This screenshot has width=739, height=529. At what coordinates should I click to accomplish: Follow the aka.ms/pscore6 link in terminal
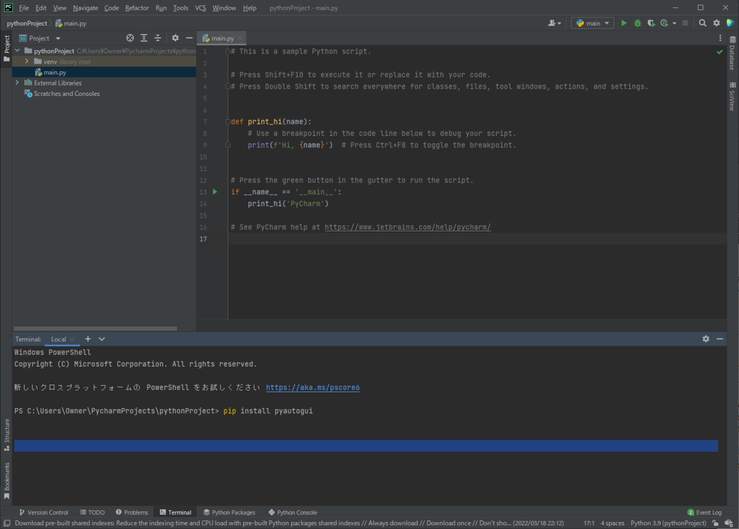(x=312, y=388)
